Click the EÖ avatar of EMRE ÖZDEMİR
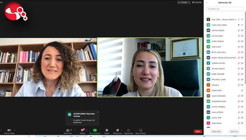Viewport: 246px width, 140px height. click(208, 74)
